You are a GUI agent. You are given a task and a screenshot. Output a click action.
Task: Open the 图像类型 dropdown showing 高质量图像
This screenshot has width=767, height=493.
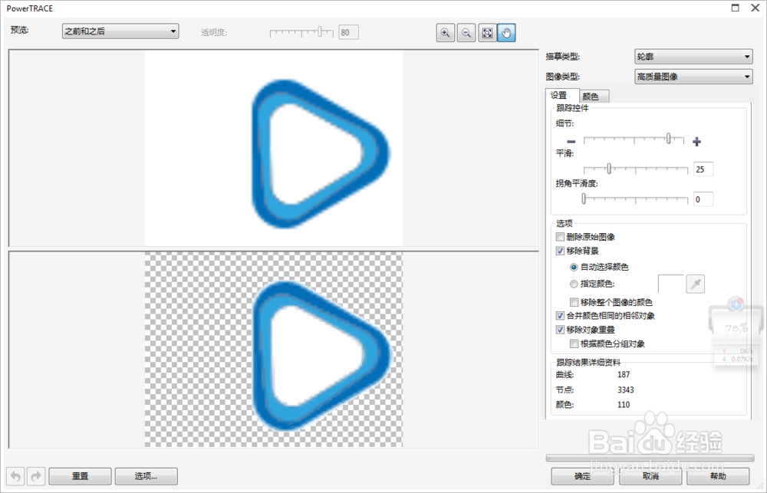click(x=693, y=77)
